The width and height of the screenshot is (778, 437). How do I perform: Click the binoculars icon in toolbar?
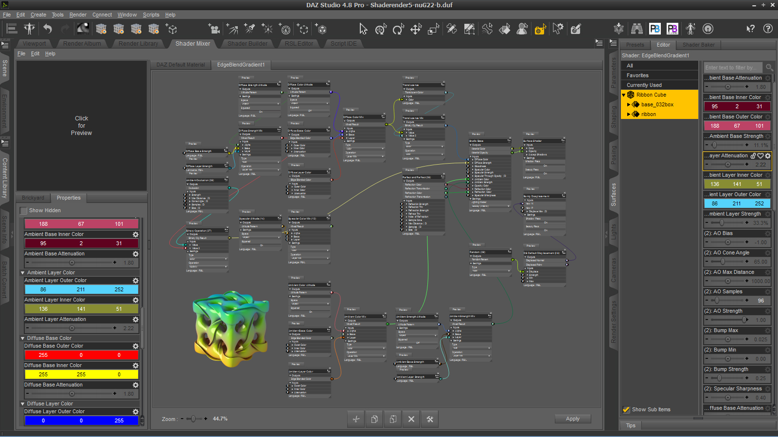637,29
